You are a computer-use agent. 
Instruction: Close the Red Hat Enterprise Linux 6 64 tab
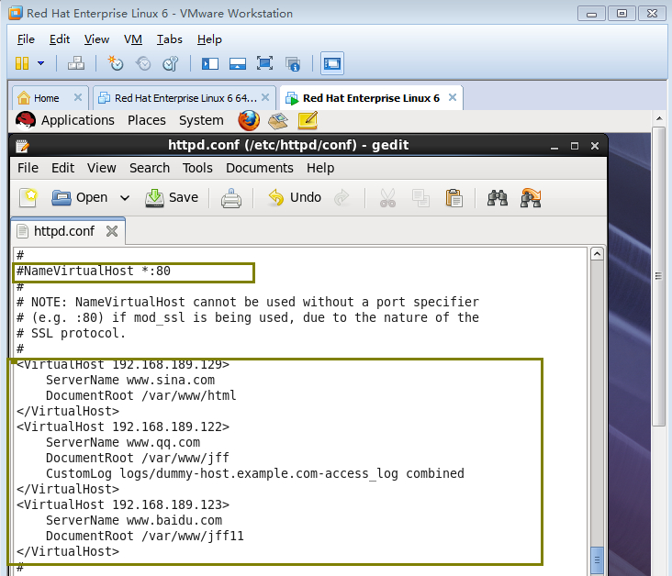[x=265, y=97]
